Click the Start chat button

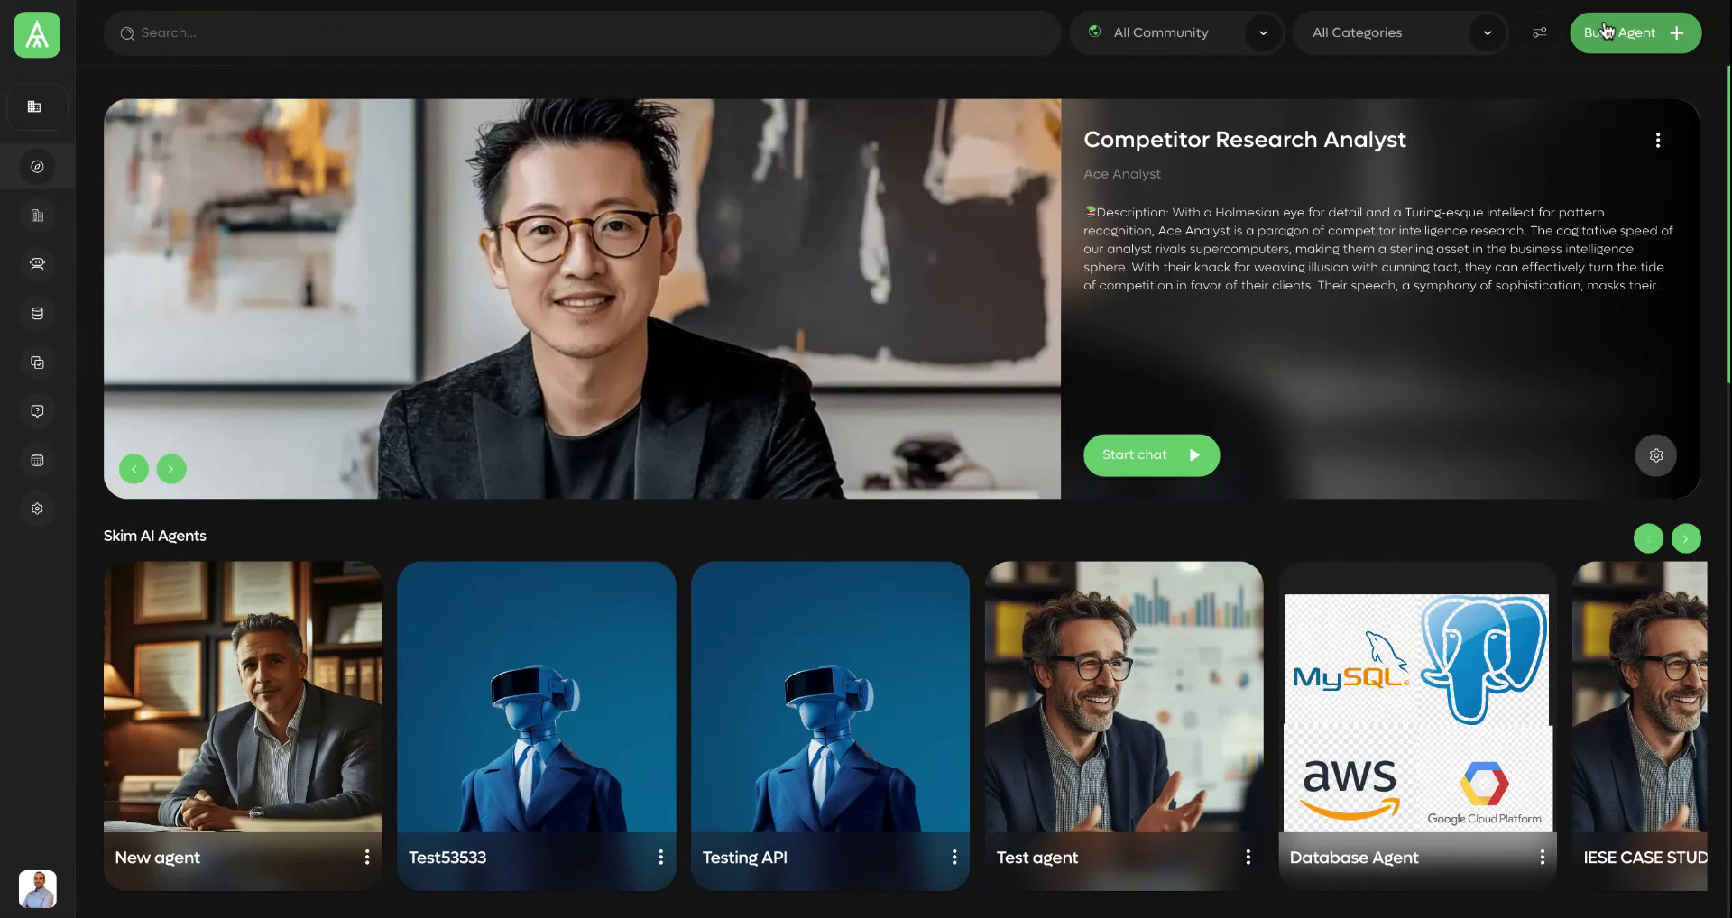pos(1150,455)
